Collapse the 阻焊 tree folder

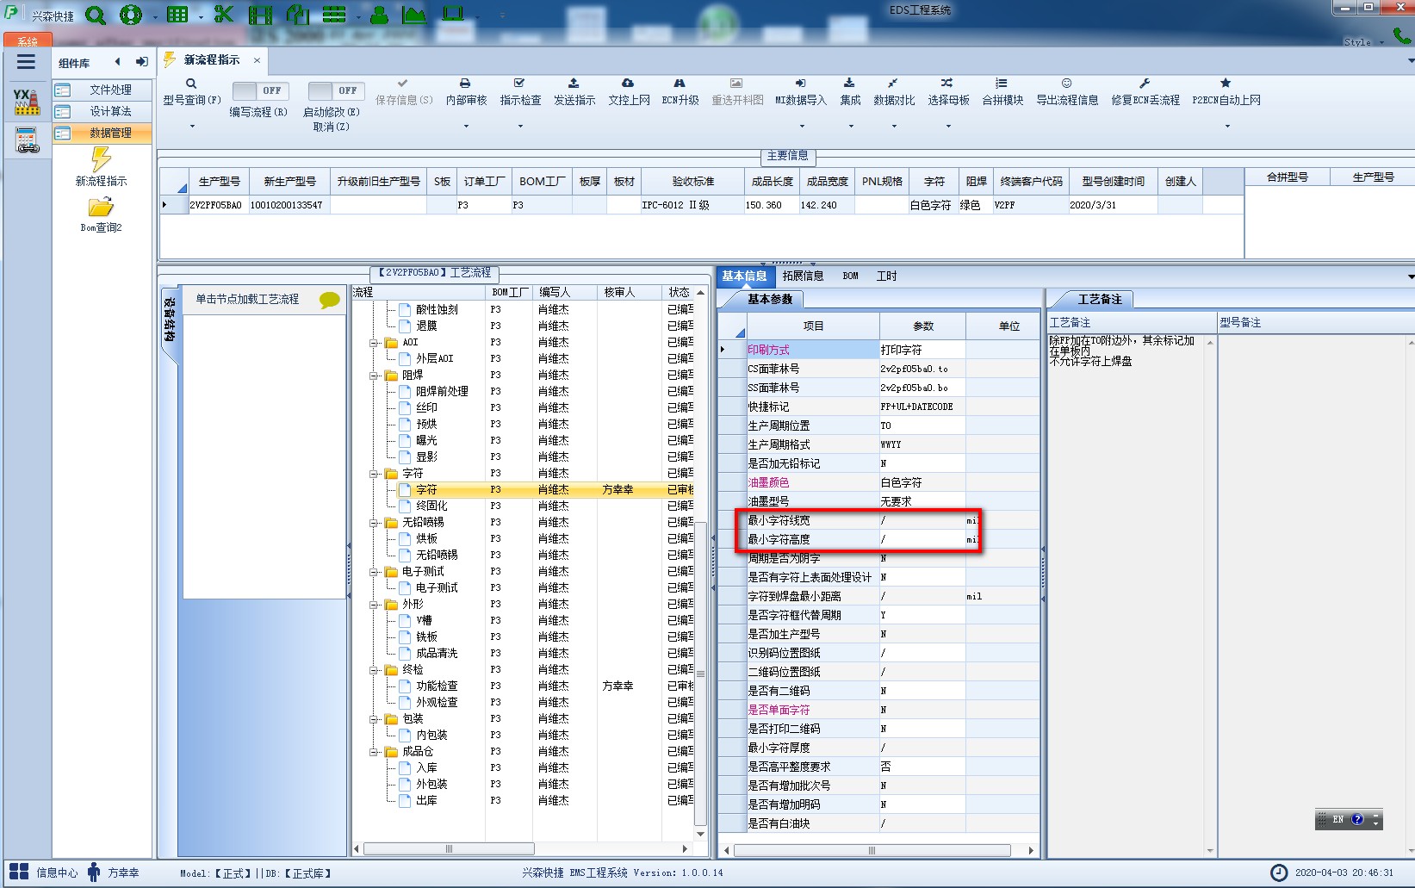click(x=375, y=376)
